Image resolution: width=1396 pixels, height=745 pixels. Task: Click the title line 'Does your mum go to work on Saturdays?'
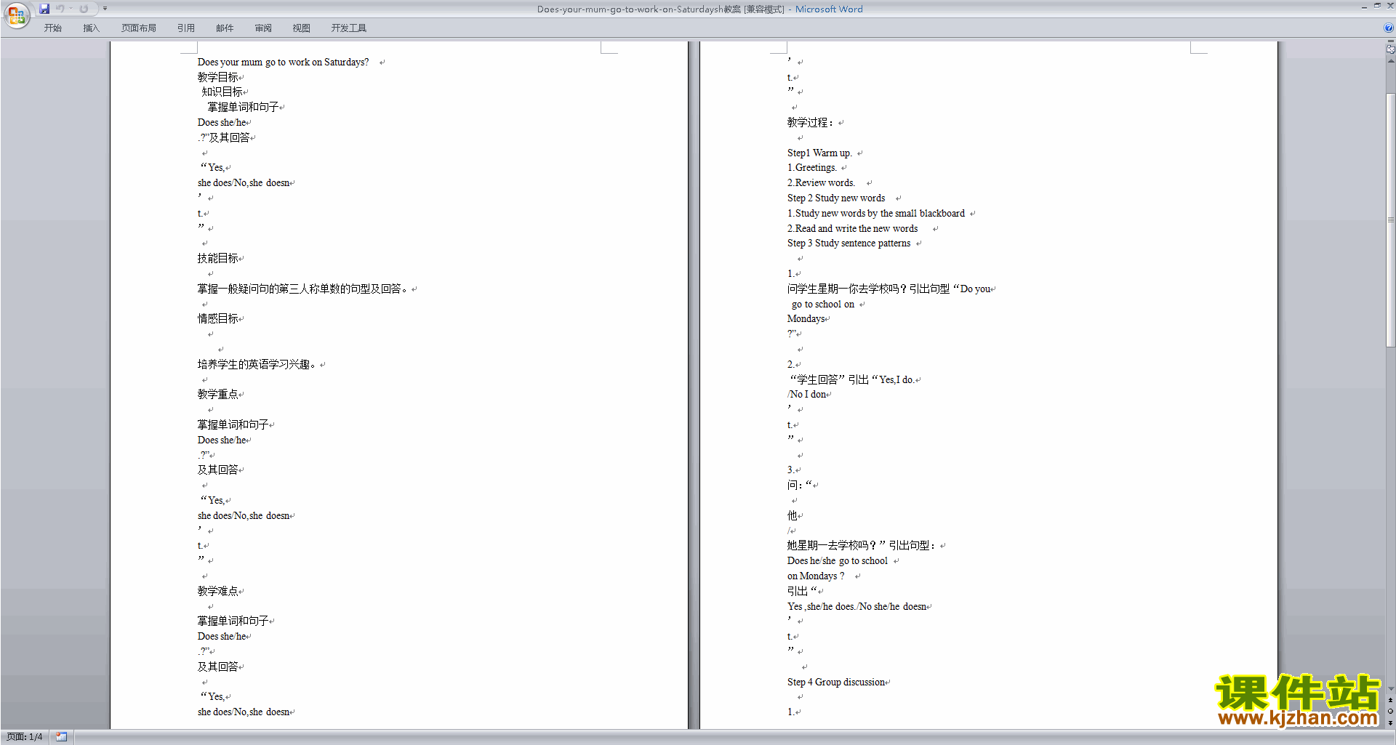click(x=283, y=63)
